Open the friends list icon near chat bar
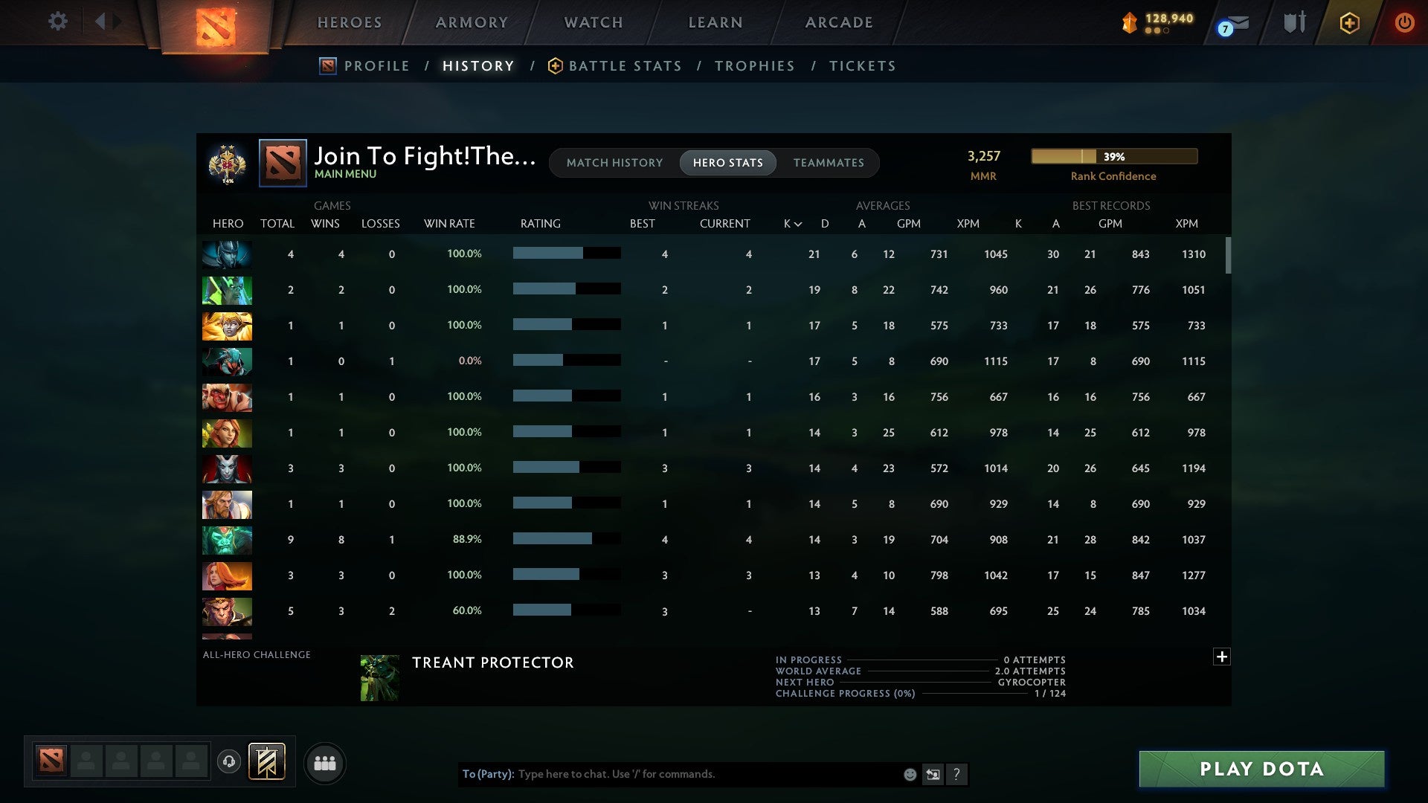This screenshot has height=803, width=1428. coord(325,762)
